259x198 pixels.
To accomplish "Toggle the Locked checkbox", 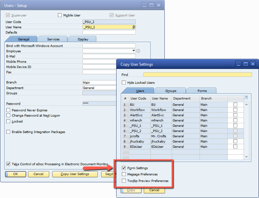I will pyautogui.click(x=8, y=121).
